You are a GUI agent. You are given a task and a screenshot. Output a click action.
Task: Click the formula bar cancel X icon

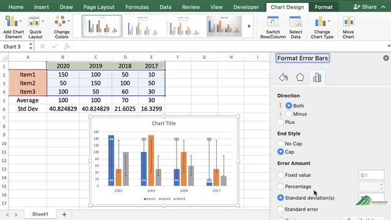point(42,46)
